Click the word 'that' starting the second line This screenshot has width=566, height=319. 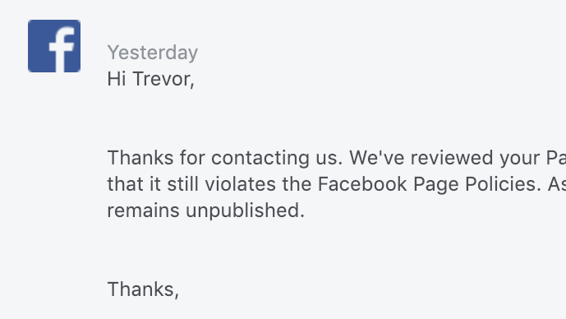point(125,184)
